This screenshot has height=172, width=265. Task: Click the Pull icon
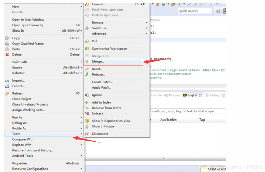(x=87, y=41)
